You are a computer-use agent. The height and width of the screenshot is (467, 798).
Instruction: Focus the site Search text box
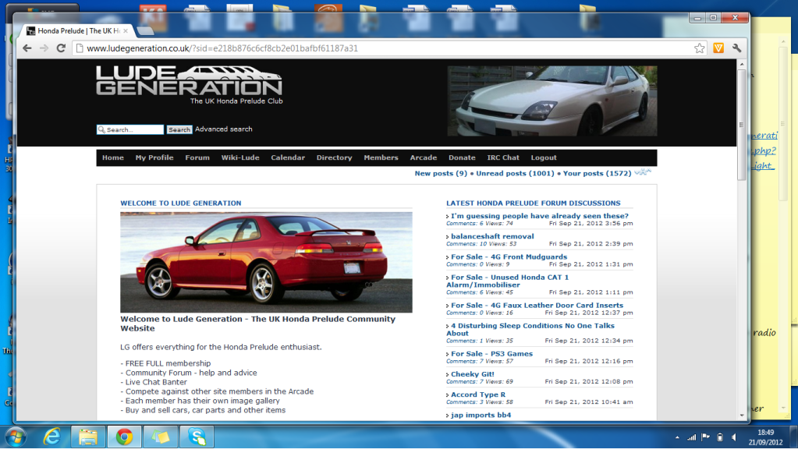(x=130, y=129)
